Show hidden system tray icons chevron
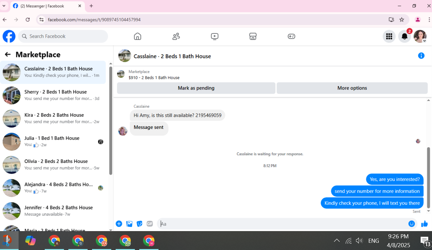Image resolution: width=432 pixels, height=250 pixels. click(x=337, y=241)
